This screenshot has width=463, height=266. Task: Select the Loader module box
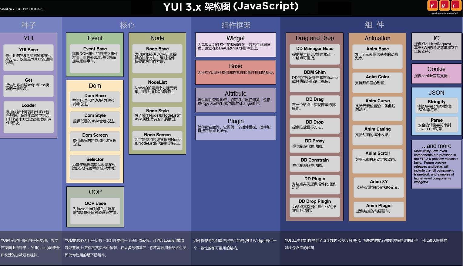point(29,117)
